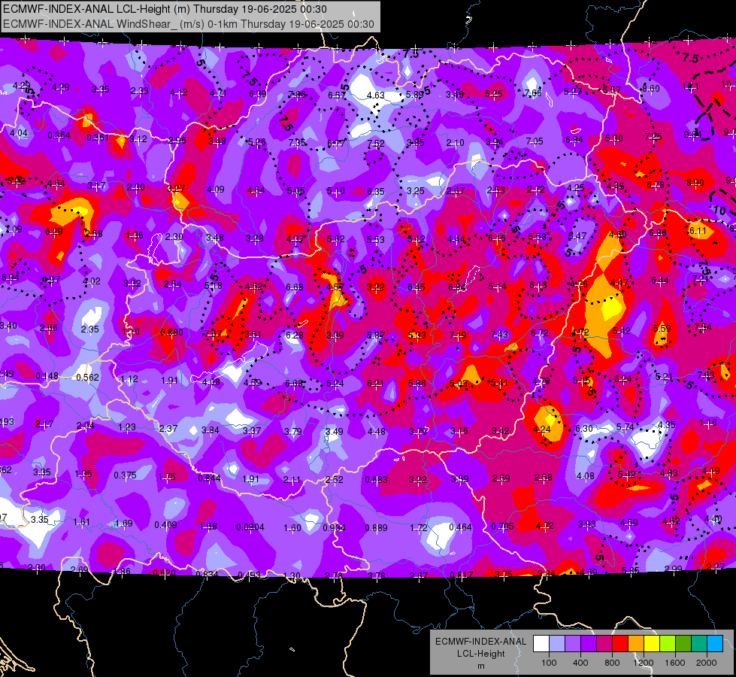Click the wind shear value 7.19

tap(458, 335)
